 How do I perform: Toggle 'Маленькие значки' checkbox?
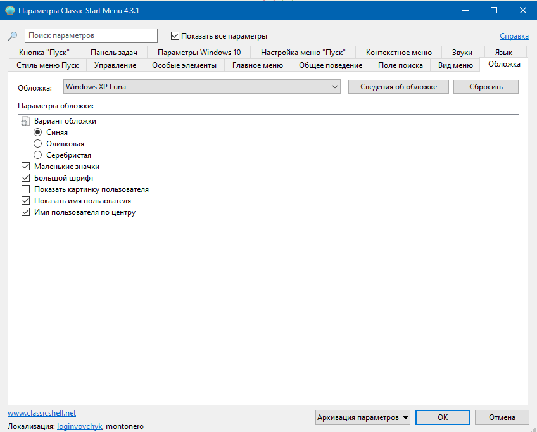26,167
